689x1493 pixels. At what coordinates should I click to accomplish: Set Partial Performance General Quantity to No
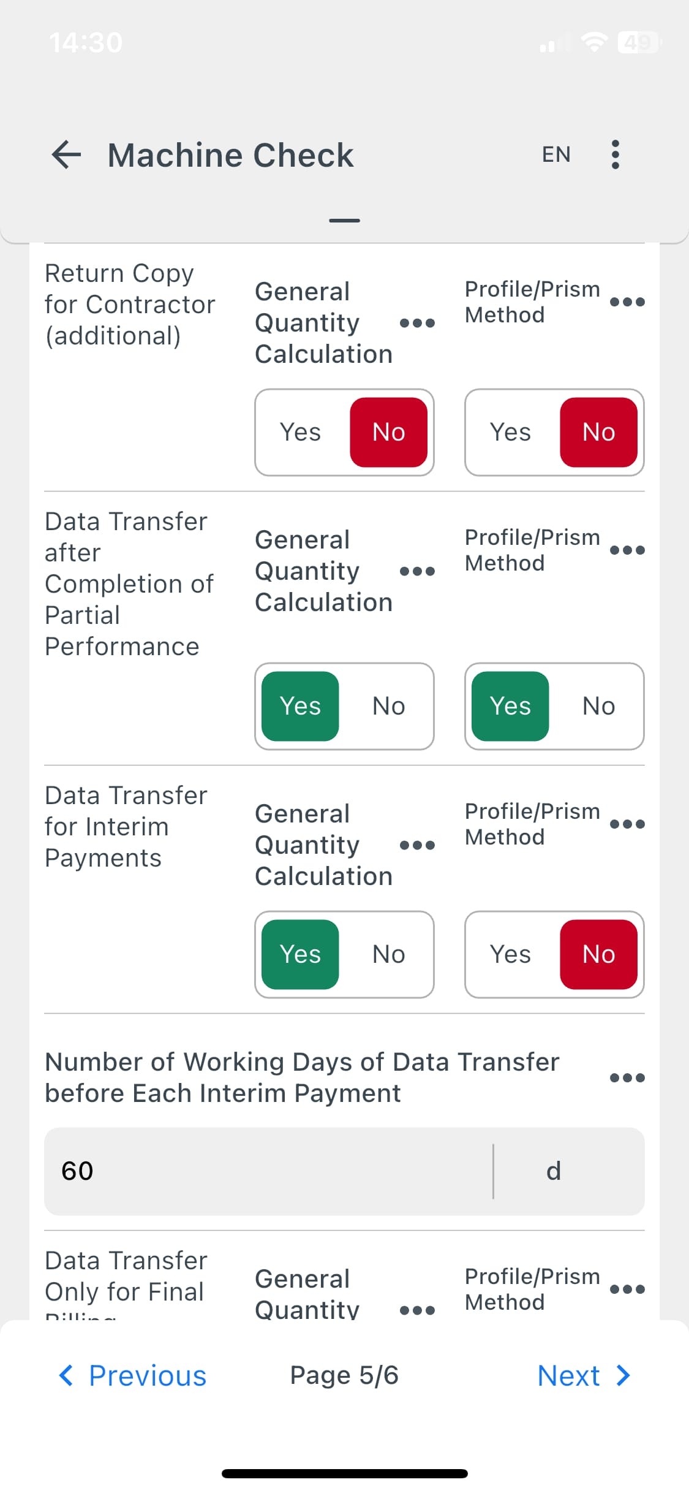click(388, 706)
